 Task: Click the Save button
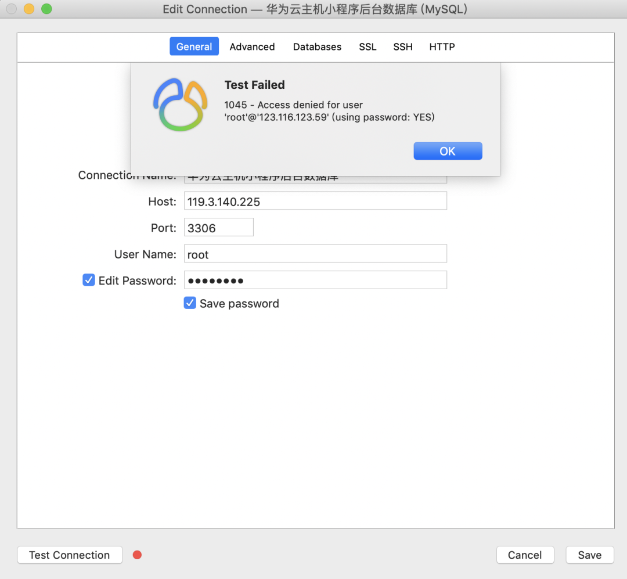pyautogui.click(x=589, y=555)
